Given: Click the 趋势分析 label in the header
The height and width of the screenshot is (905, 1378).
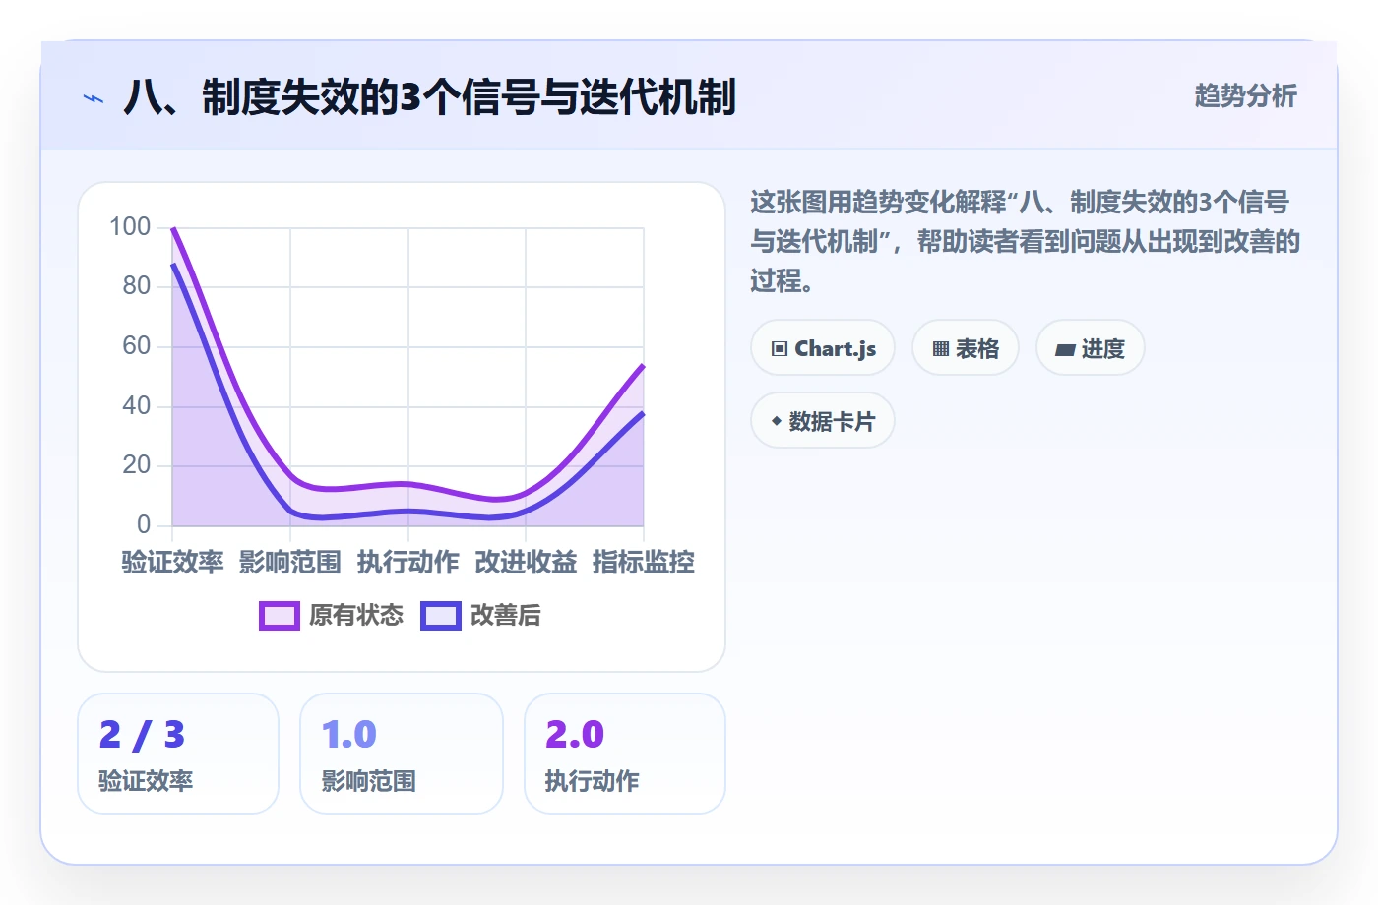Looking at the screenshot, I should [x=1246, y=96].
